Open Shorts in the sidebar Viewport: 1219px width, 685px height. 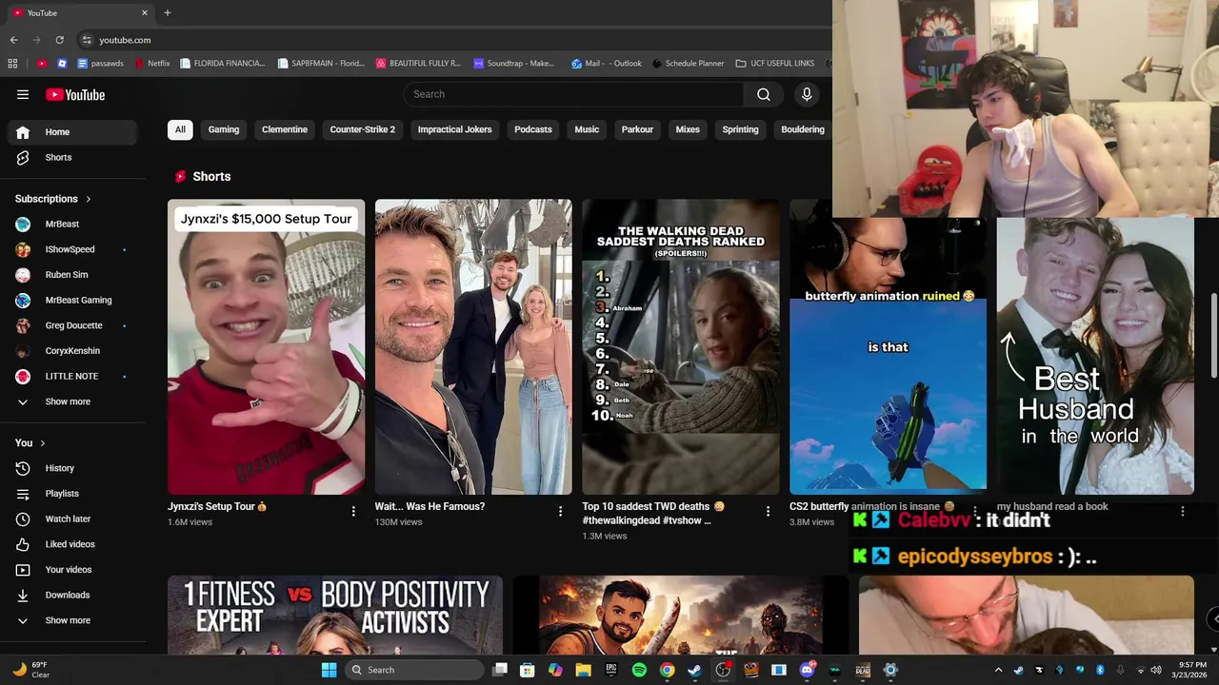point(72,157)
